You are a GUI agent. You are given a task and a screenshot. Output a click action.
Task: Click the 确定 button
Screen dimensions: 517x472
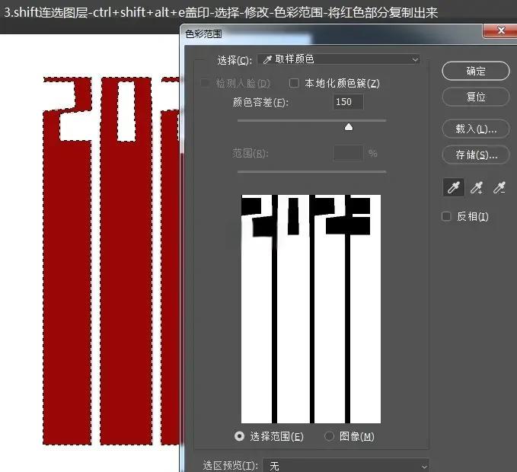pyautogui.click(x=476, y=71)
